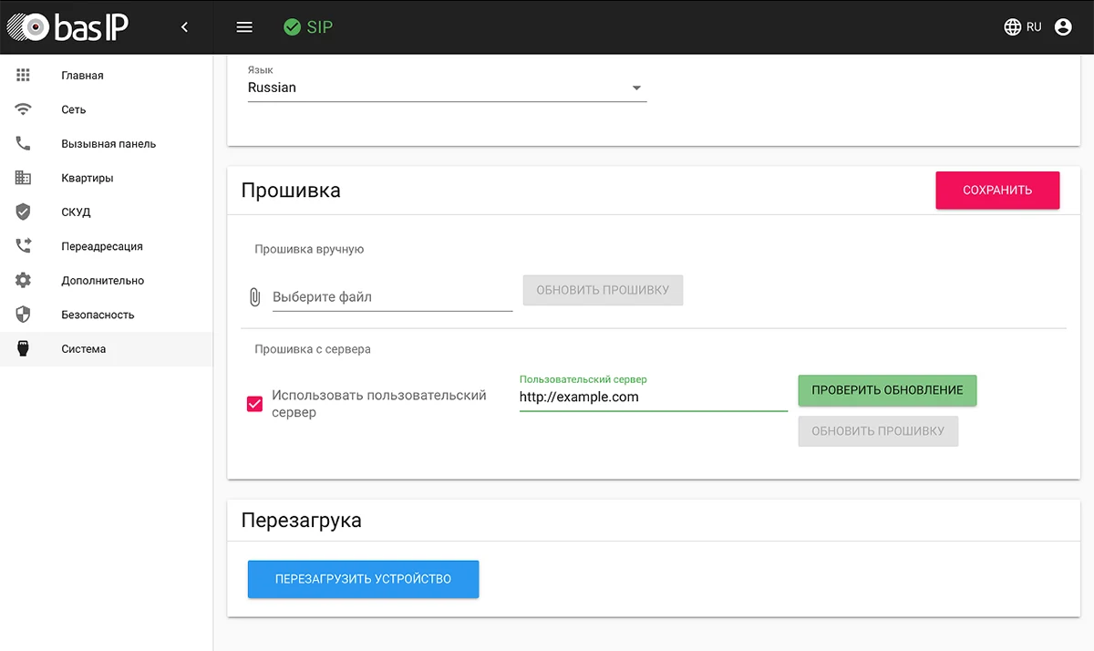Image resolution: width=1094 pixels, height=651 pixels.
Task: Click the gear icon for Дополнительно
Action: tap(24, 281)
